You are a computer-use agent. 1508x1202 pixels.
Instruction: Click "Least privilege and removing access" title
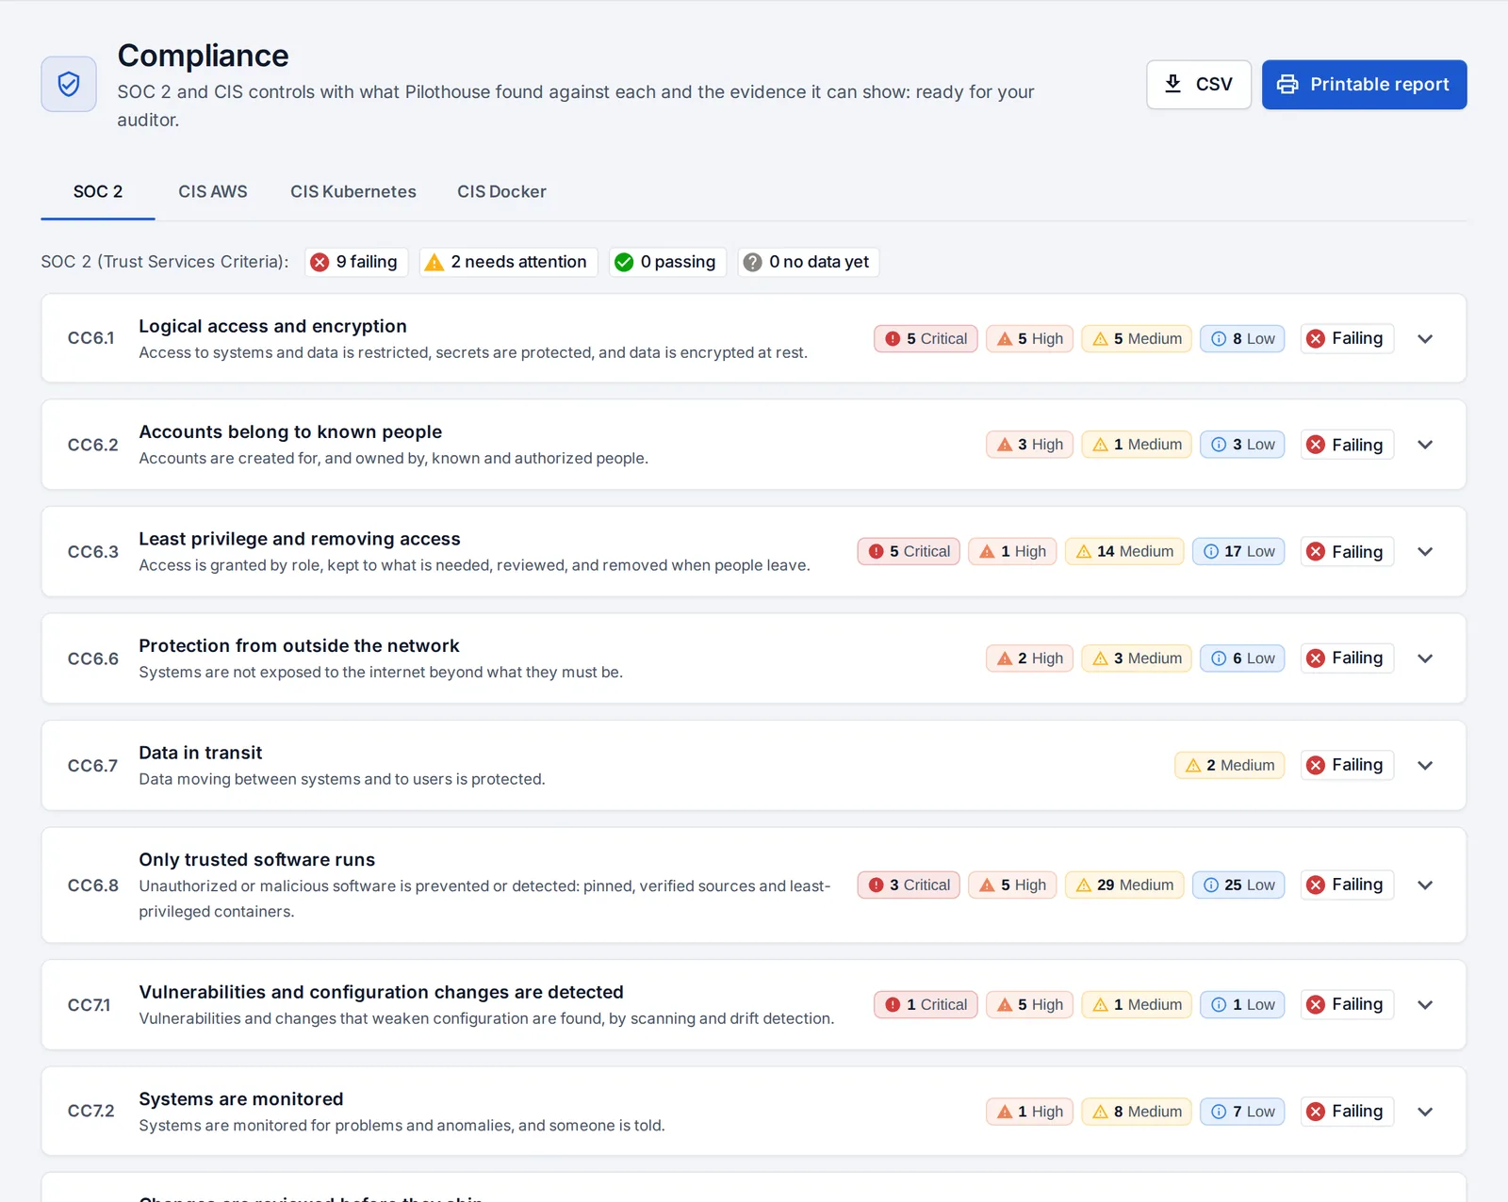tap(300, 539)
